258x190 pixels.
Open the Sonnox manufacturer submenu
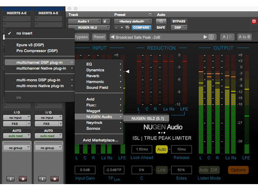(99, 128)
